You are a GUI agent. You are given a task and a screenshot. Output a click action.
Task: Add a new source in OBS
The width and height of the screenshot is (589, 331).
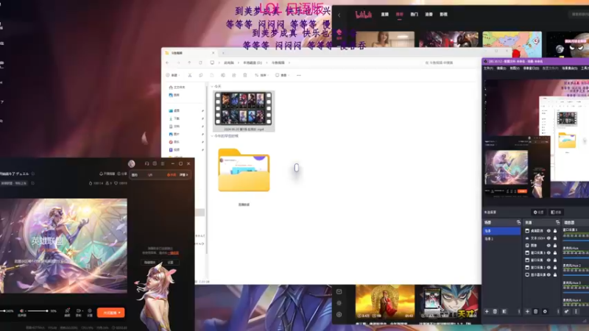pyautogui.click(x=527, y=311)
